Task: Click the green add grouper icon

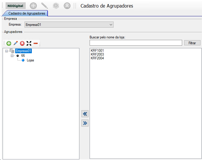Action: (x=9, y=43)
